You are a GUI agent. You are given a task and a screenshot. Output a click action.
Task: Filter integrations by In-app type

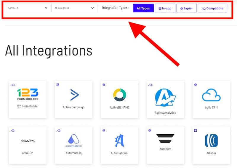coord(165,8)
